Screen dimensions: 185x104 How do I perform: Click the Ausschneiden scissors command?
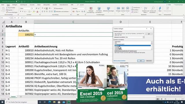click(11, 8)
